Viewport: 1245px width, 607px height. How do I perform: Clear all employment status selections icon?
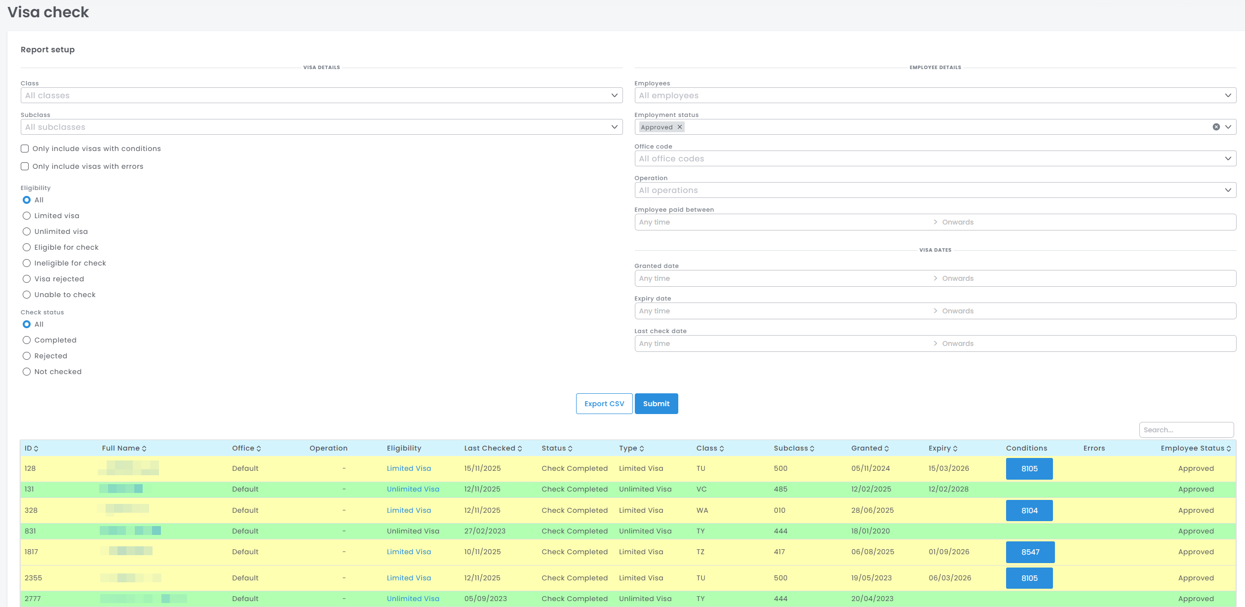pyautogui.click(x=1216, y=127)
